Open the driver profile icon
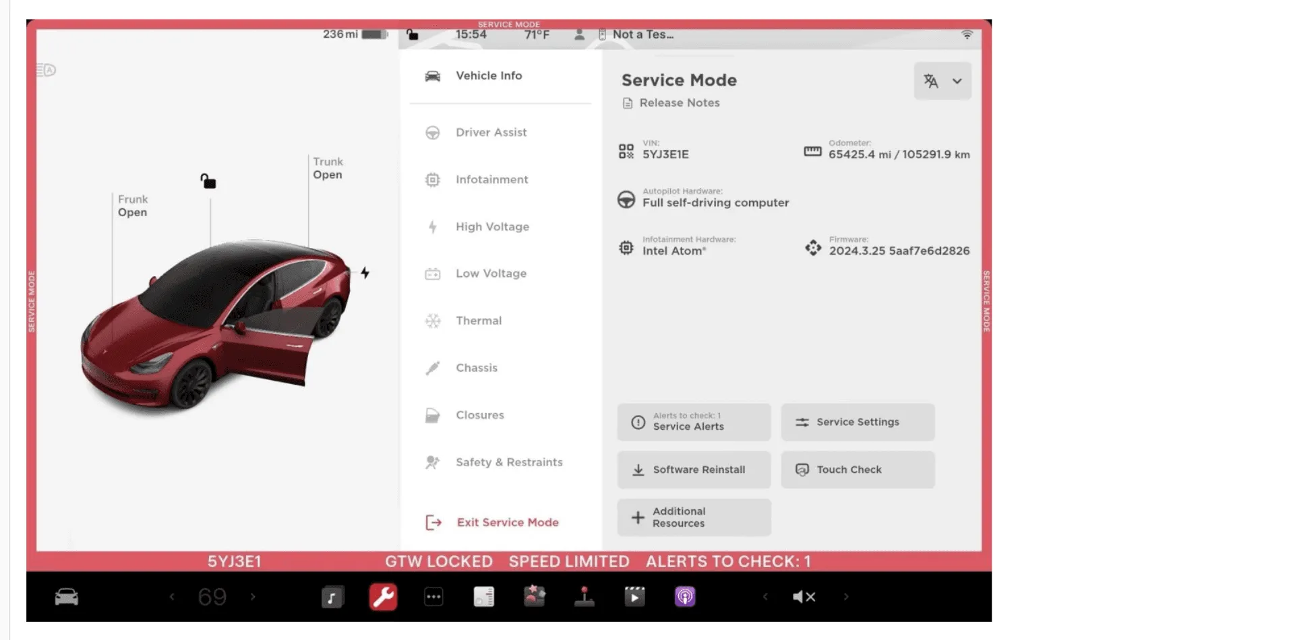1289x640 pixels. [x=579, y=34]
